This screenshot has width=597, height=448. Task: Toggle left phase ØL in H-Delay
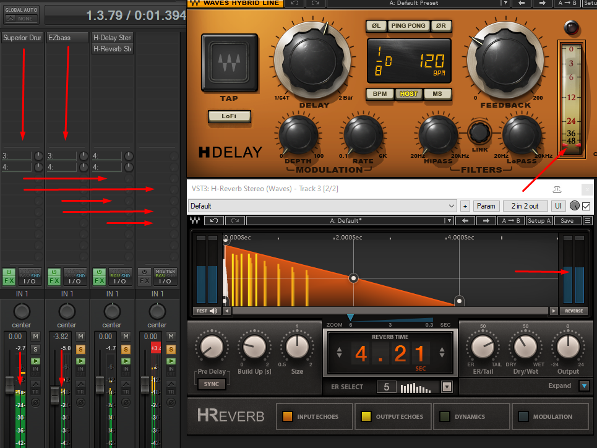pos(376,26)
